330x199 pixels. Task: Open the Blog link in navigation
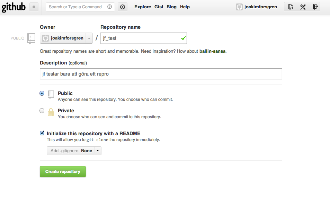click(171, 7)
